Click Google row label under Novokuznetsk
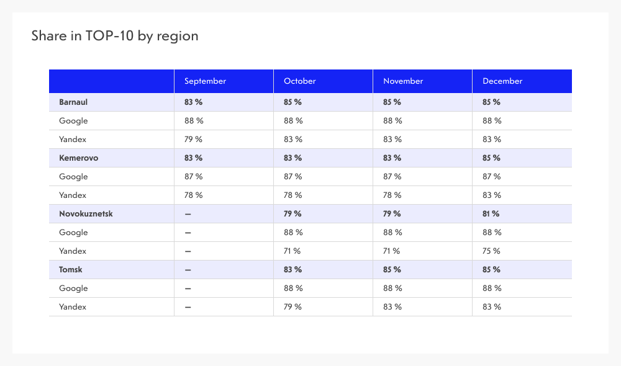The width and height of the screenshot is (621, 366). (x=73, y=233)
